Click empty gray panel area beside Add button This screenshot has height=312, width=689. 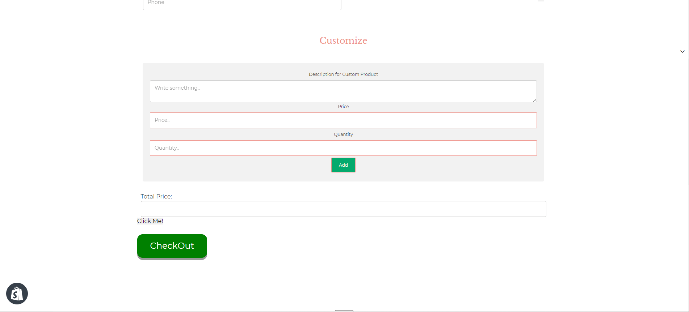pos(434,168)
